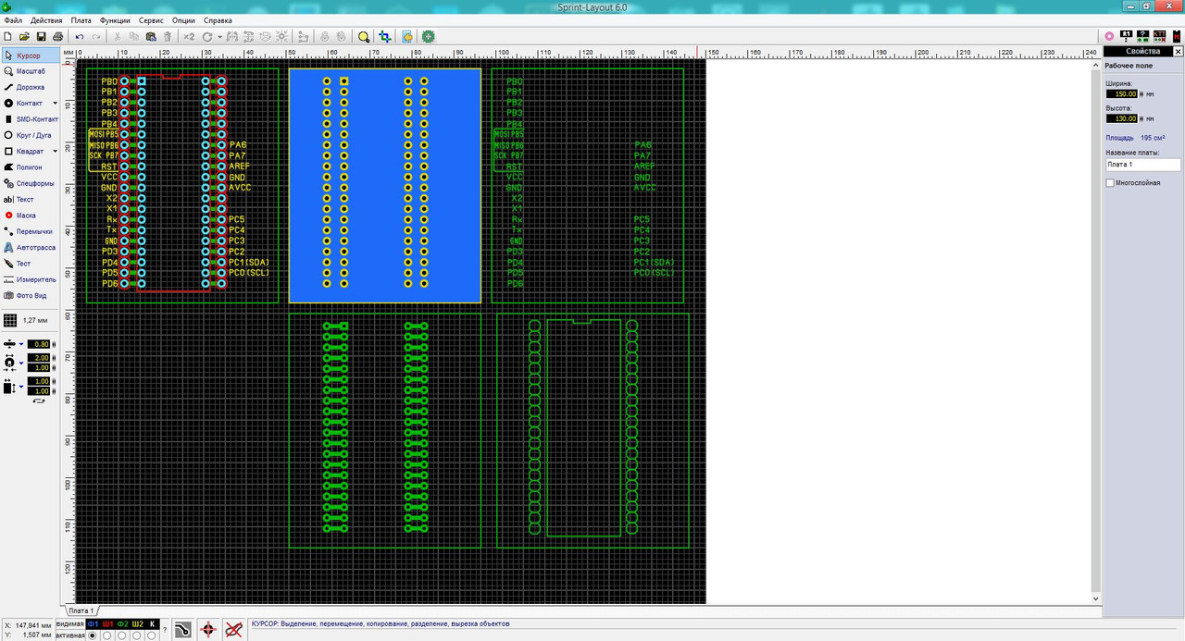
Task: Open a file using the folder icon
Action: click(x=24, y=37)
